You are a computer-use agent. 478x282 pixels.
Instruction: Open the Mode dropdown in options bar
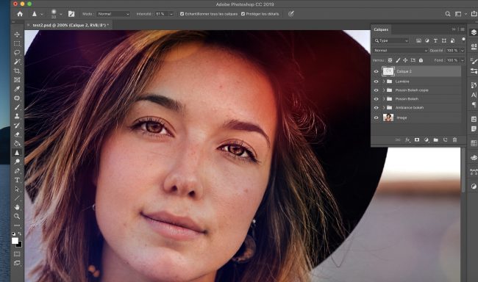click(x=113, y=14)
